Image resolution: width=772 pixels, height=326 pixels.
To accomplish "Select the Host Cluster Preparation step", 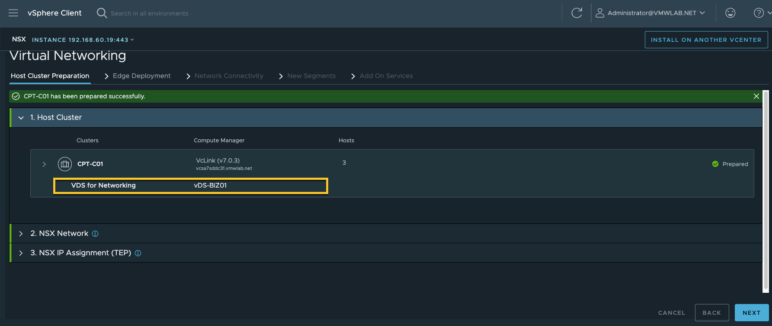I will coord(50,76).
